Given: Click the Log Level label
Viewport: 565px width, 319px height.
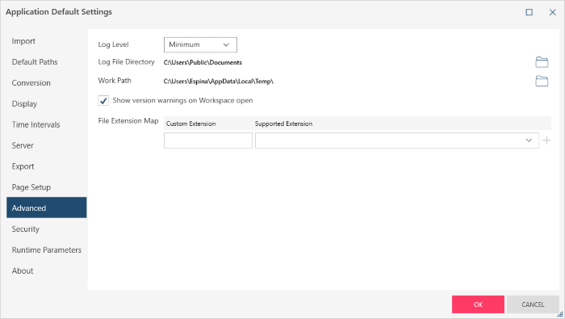Looking at the screenshot, I should pos(113,44).
